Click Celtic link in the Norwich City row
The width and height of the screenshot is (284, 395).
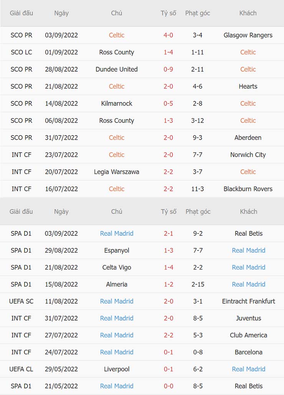pyautogui.click(x=117, y=155)
